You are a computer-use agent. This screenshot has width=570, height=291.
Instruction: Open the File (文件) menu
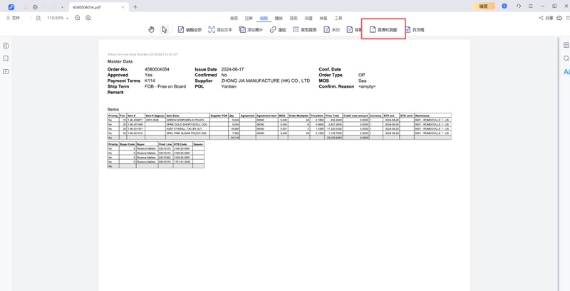click(x=14, y=18)
